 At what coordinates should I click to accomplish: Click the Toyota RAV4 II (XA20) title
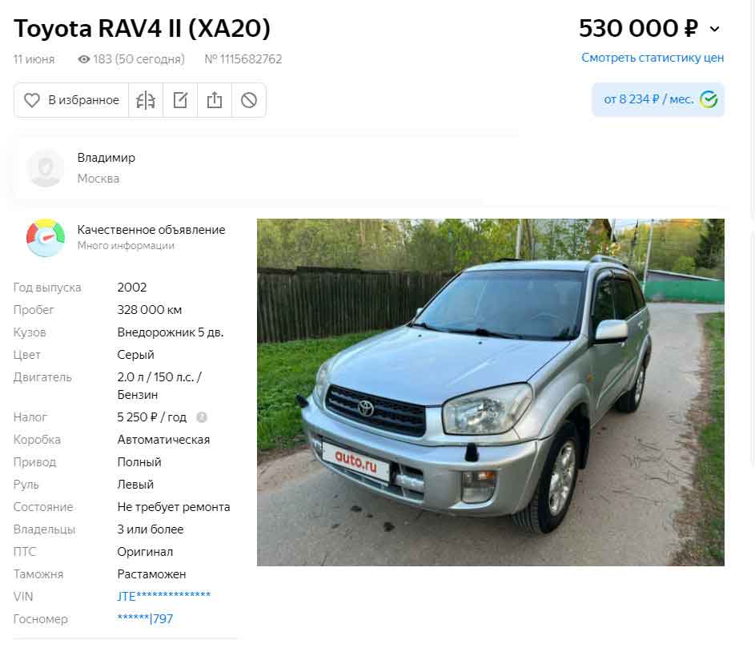(x=142, y=28)
